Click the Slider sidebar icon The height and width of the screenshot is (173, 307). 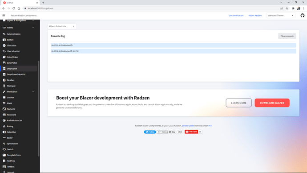pos(4,138)
